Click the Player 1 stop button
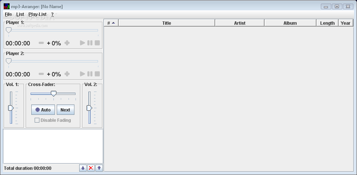357x175 pixels. tap(97, 43)
